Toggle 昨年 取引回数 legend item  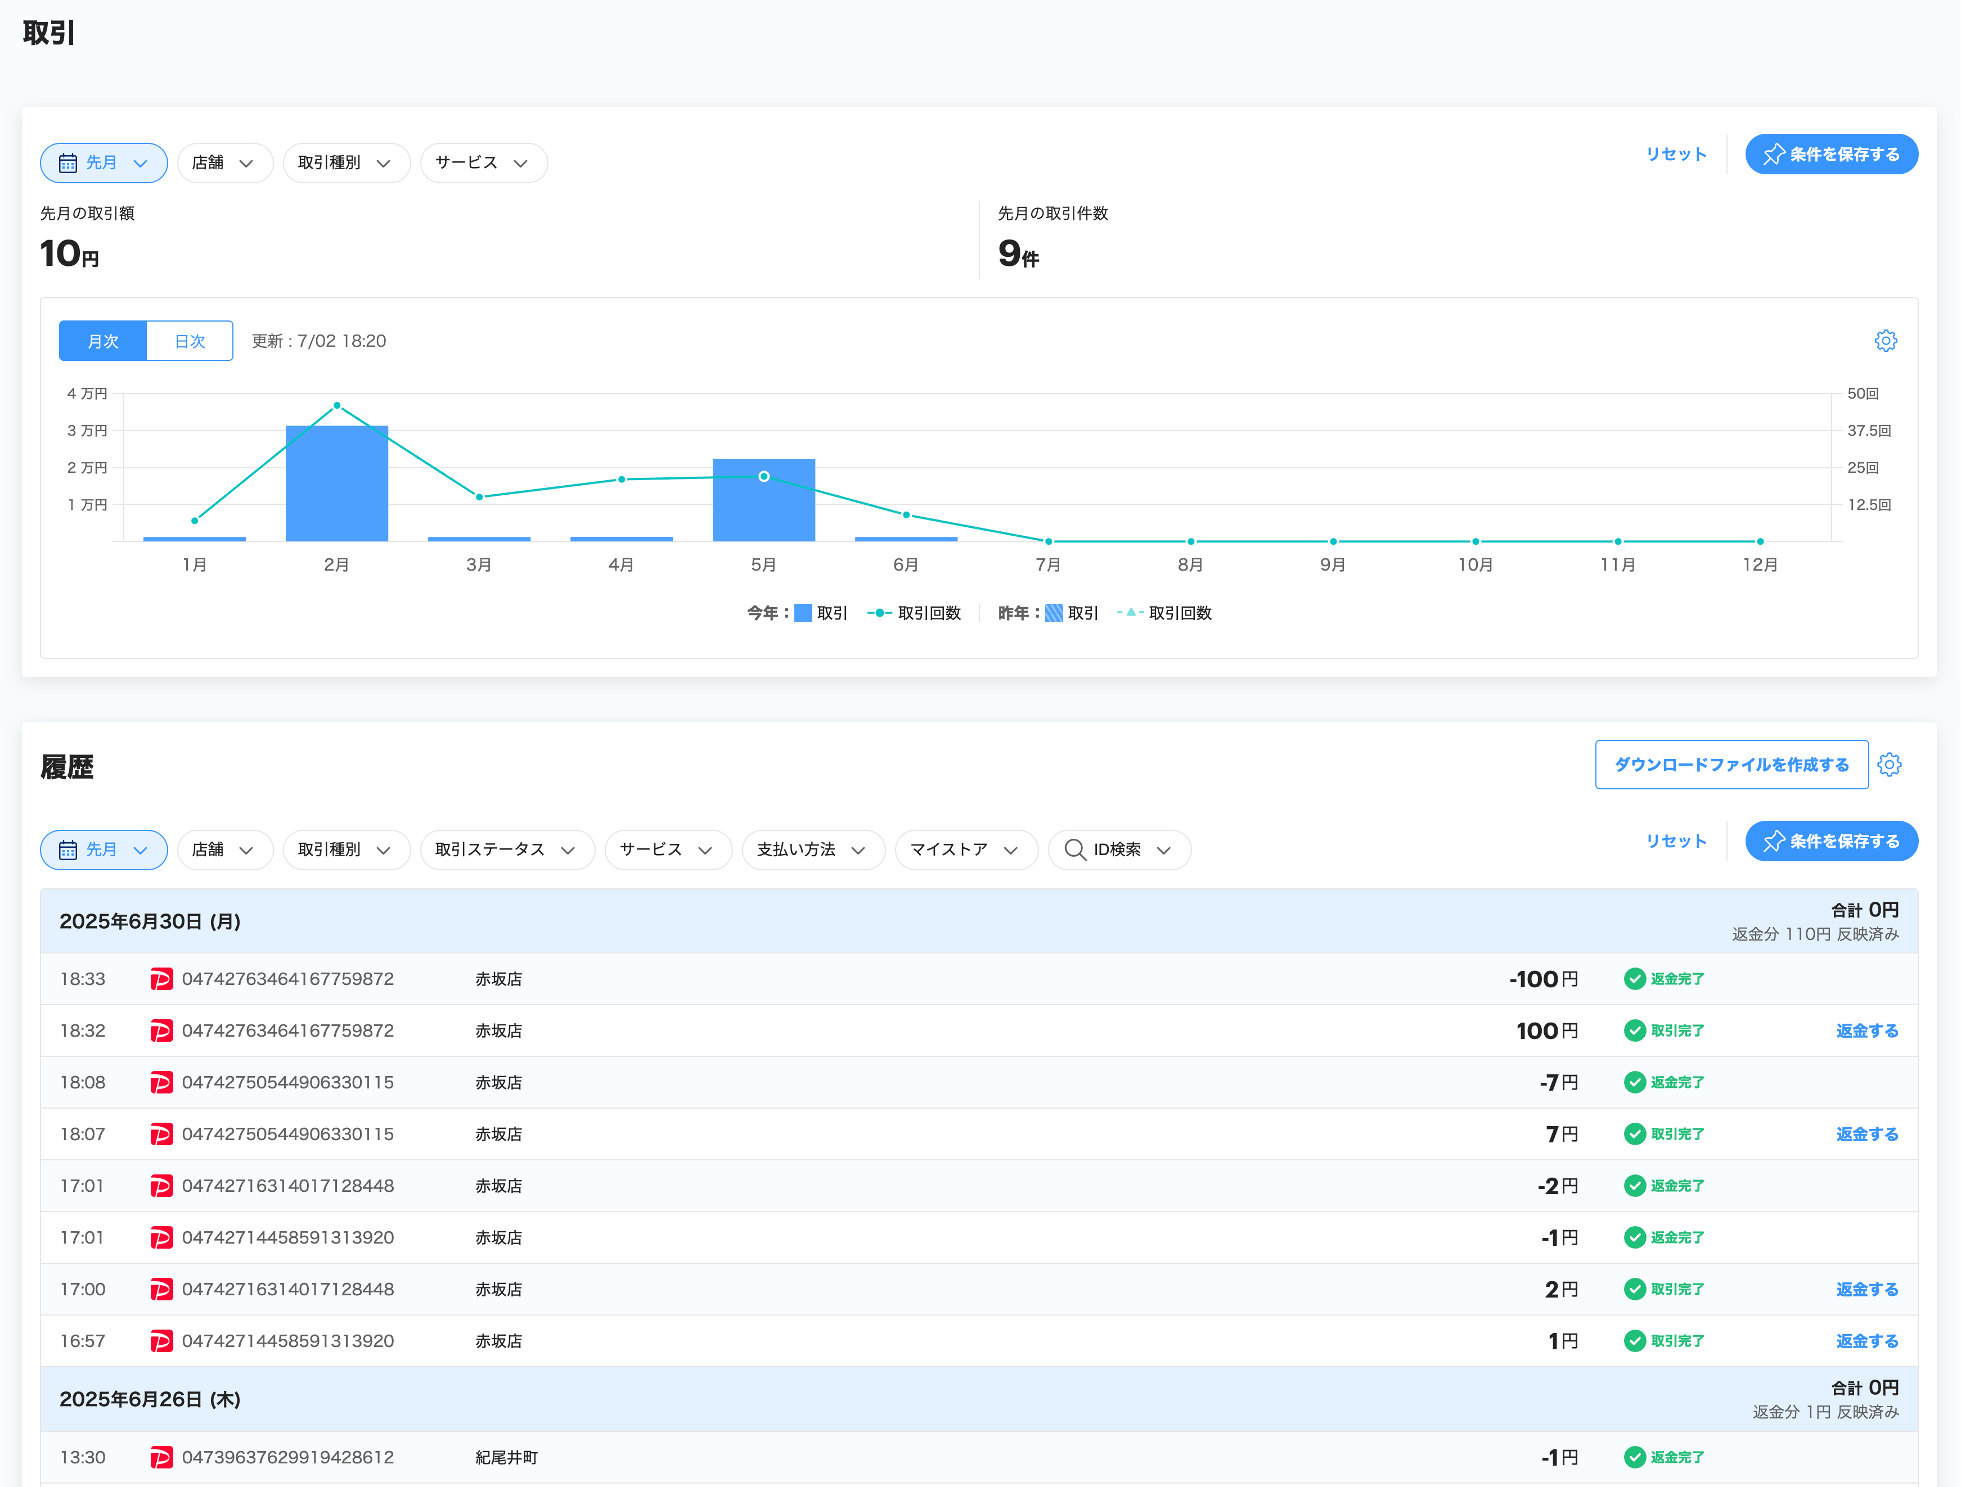coord(1165,613)
